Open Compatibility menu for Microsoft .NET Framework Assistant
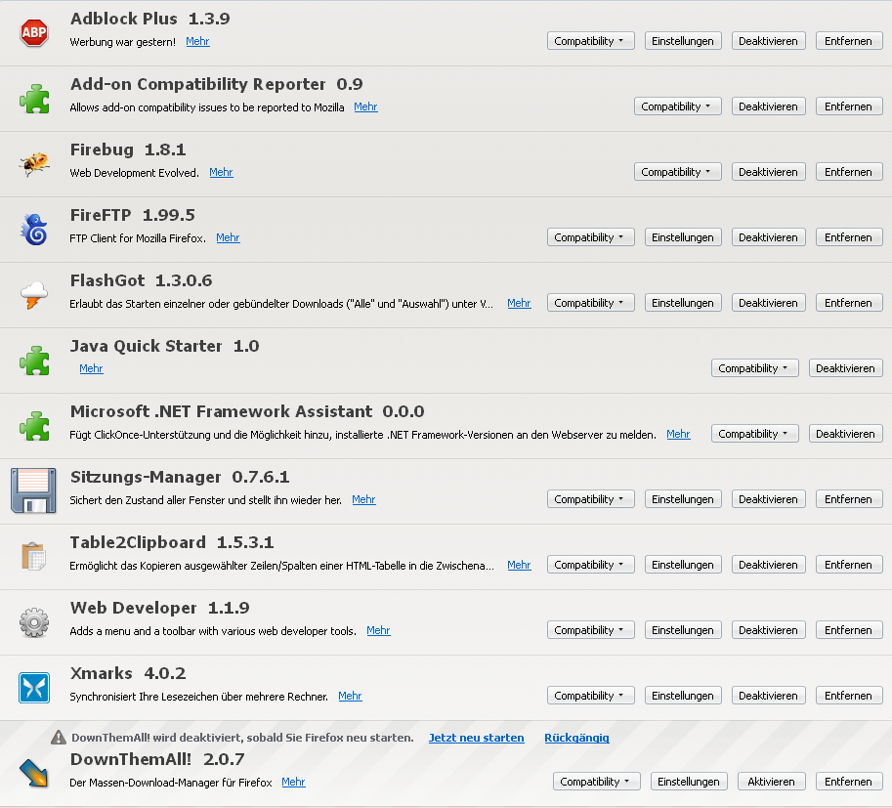Viewport: 892px width, 808px height. [754, 434]
